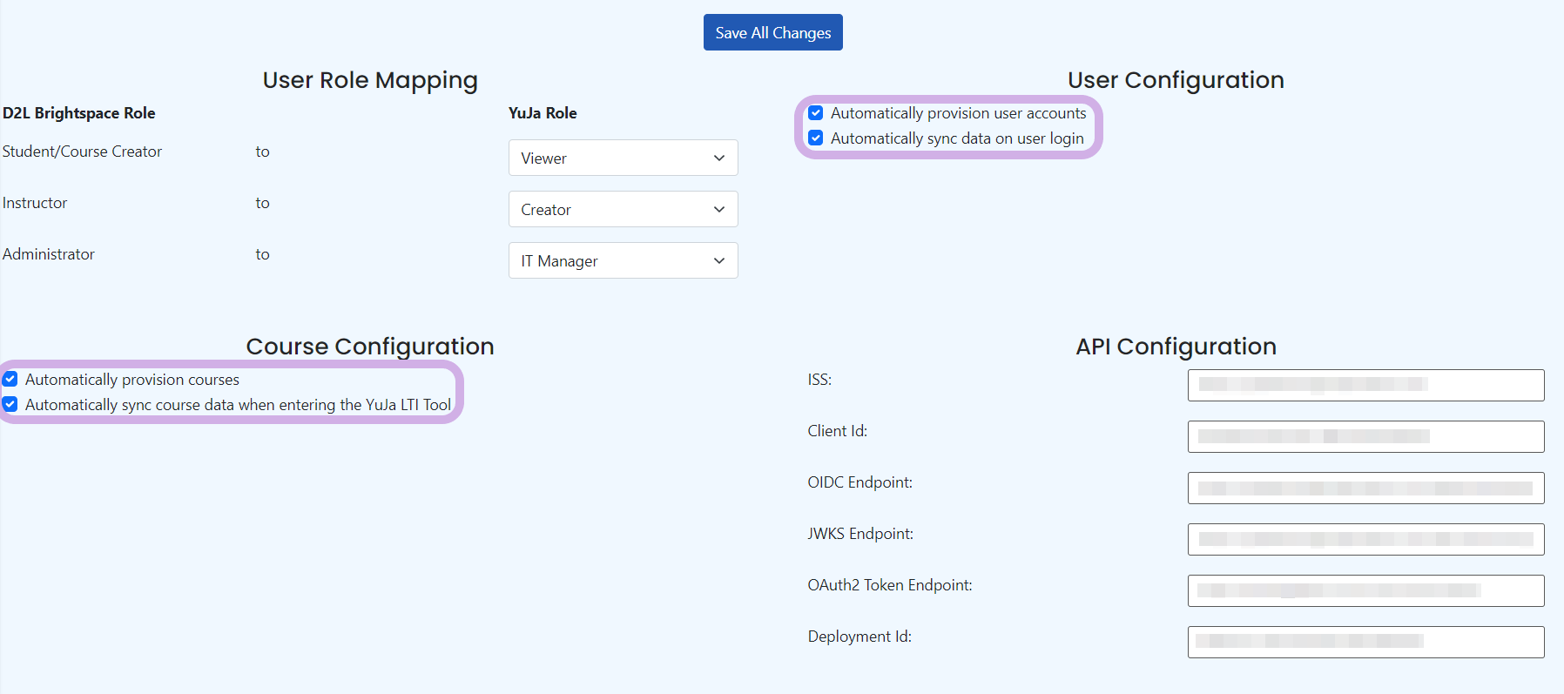Select the ISS label

point(819,380)
